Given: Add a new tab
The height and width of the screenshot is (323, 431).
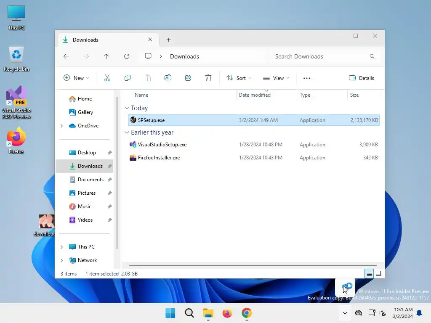Looking at the screenshot, I should coord(168,40).
